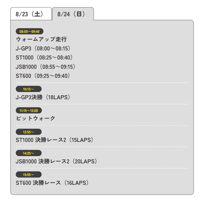Select ST600（09:25〜09:40）warm-up entry
The width and height of the screenshot is (199, 199).
tap(43, 76)
